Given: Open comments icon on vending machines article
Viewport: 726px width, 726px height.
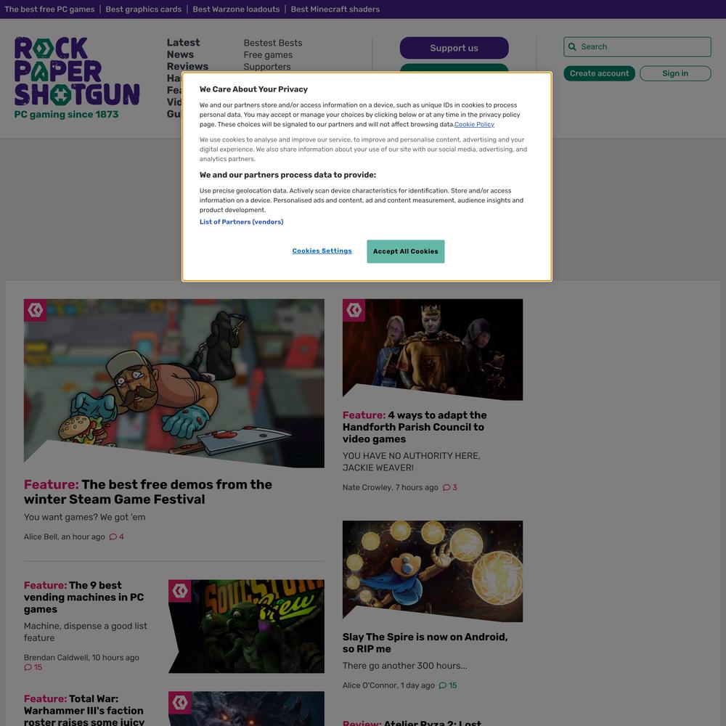Looking at the screenshot, I should pyautogui.click(x=28, y=668).
